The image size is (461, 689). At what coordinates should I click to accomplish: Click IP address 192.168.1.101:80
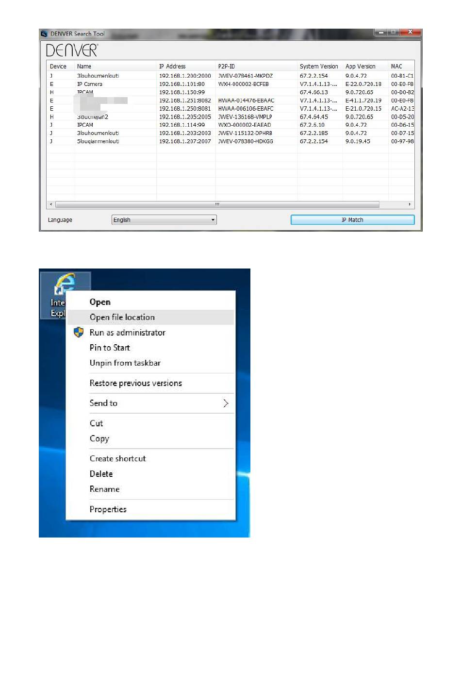(x=182, y=84)
